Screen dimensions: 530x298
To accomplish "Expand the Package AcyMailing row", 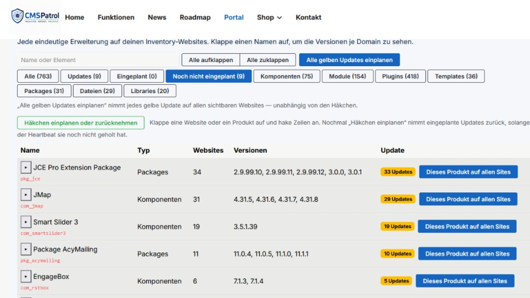I will point(26,250).
